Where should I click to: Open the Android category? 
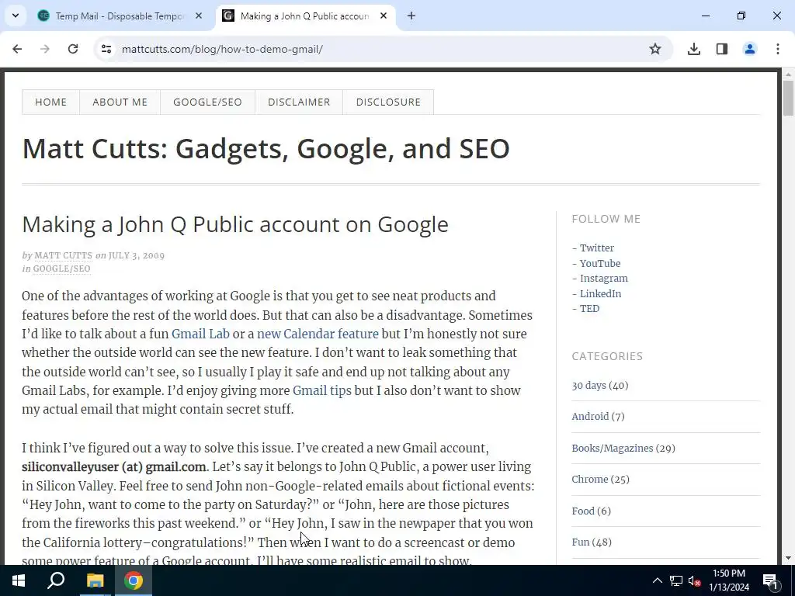[x=590, y=417]
